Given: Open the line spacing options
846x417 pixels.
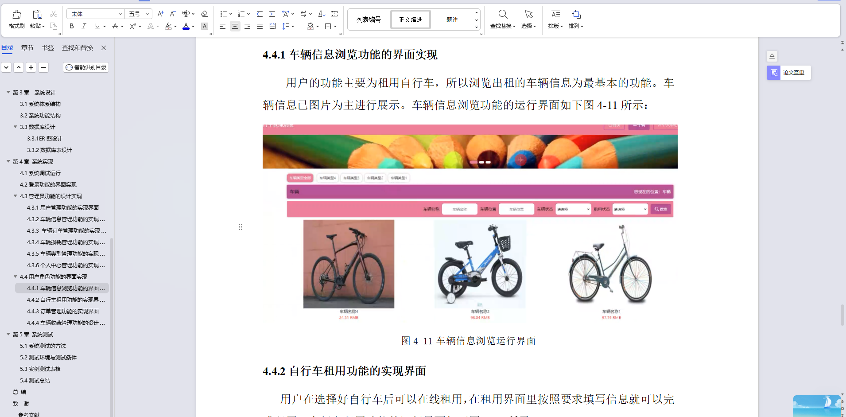Looking at the screenshot, I should (x=286, y=26).
